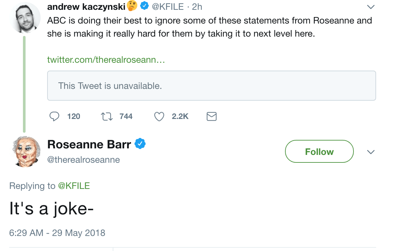This screenshot has height=251, width=401.
Task: Open chevron menu next to Follow button
Action: (371, 152)
